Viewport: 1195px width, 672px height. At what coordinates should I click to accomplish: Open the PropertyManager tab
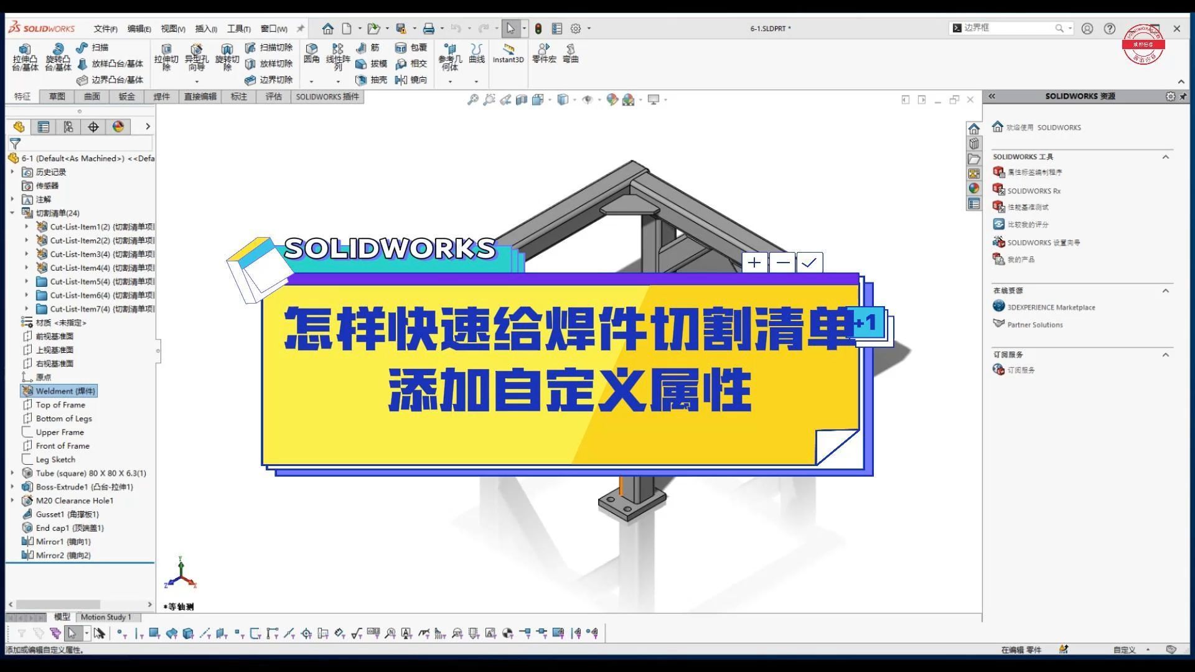44,127
